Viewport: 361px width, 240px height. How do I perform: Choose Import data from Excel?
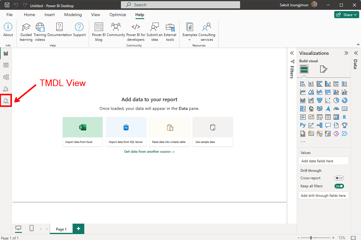(x=83, y=131)
